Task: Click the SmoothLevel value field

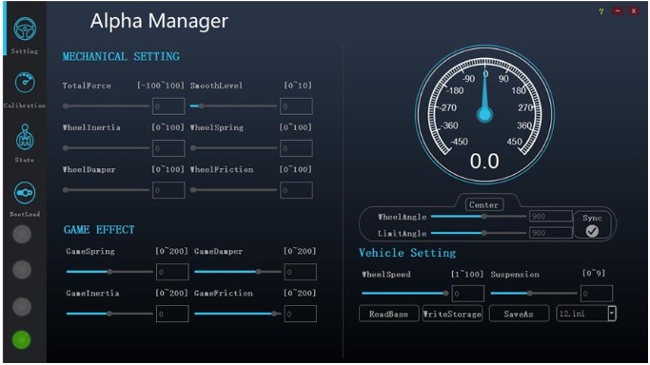Action: (x=296, y=106)
